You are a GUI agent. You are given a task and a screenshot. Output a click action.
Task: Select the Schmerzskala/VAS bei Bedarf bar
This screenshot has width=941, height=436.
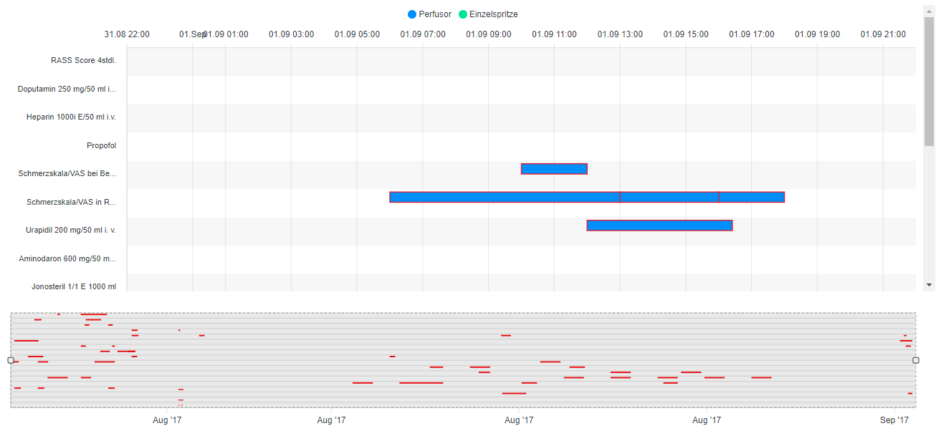tap(553, 168)
